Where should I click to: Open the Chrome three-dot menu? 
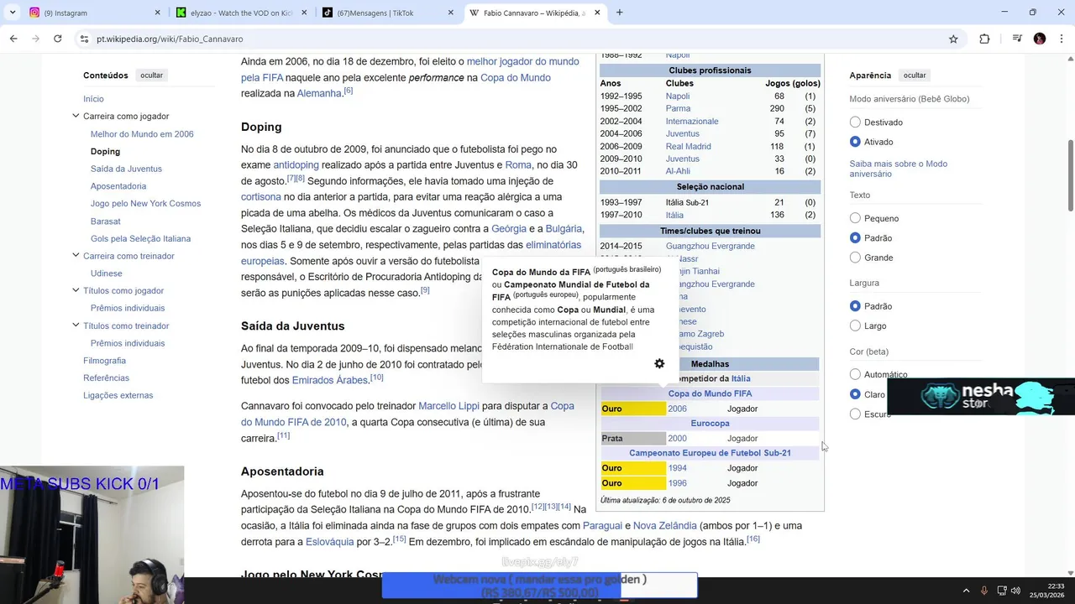tap(1062, 39)
